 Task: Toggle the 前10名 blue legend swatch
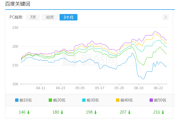17,100
